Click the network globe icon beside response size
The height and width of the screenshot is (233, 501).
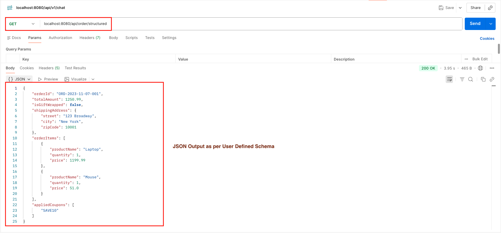480,68
